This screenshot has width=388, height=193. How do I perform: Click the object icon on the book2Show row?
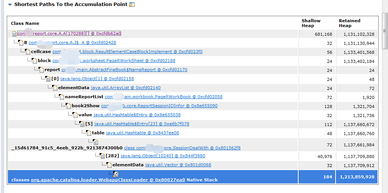(69, 106)
